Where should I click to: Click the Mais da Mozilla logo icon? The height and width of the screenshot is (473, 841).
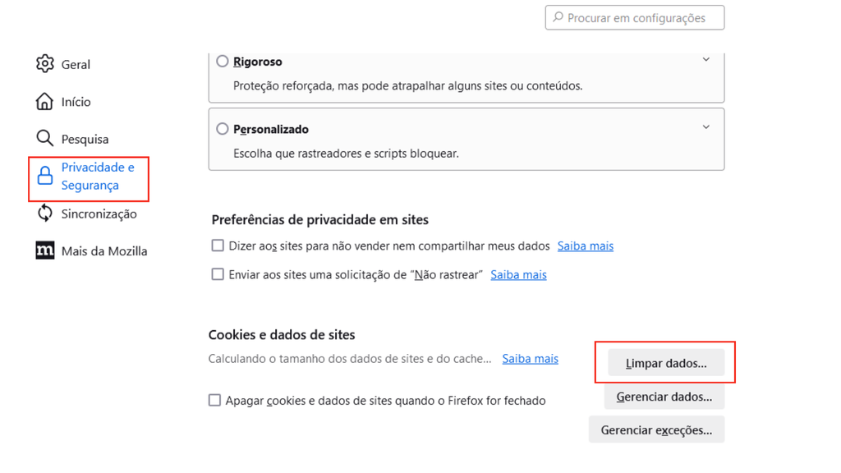point(45,250)
